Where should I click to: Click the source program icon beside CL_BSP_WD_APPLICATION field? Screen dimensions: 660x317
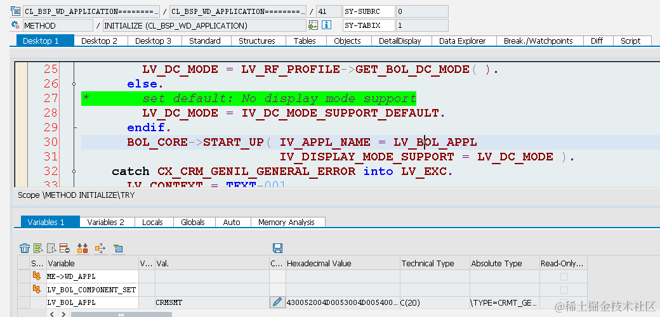(16, 11)
